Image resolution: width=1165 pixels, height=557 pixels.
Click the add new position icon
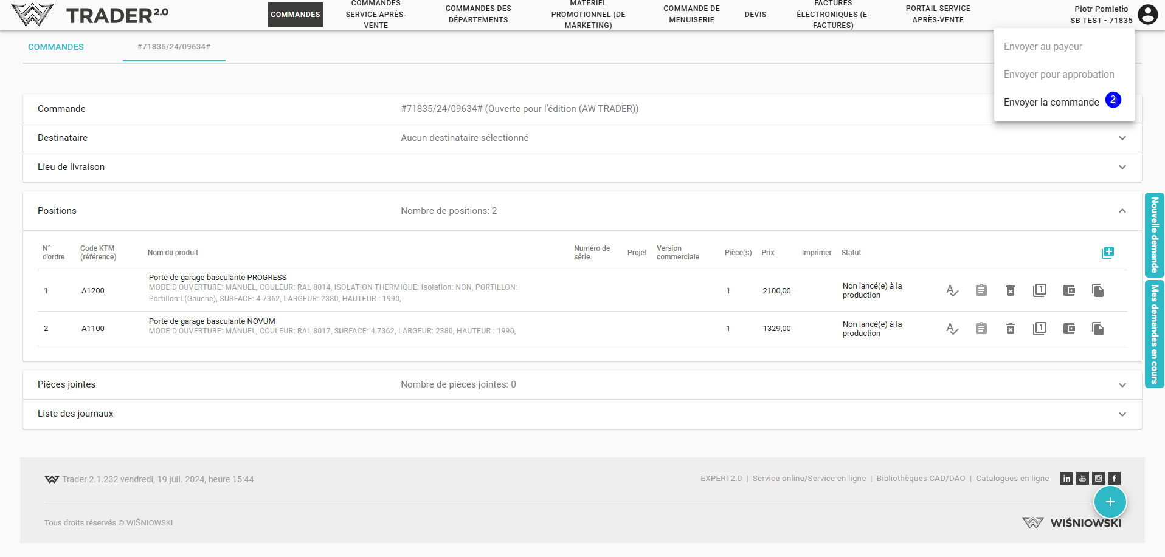point(1107,253)
